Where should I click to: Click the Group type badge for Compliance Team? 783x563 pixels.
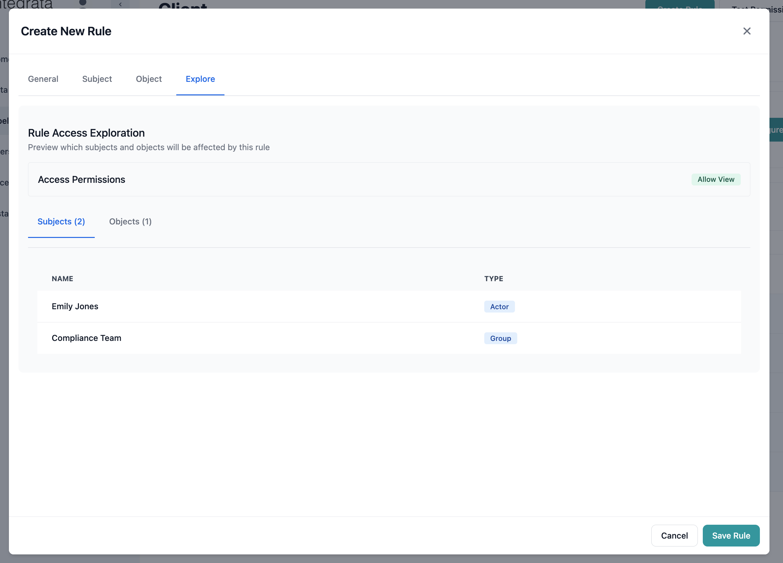click(500, 338)
